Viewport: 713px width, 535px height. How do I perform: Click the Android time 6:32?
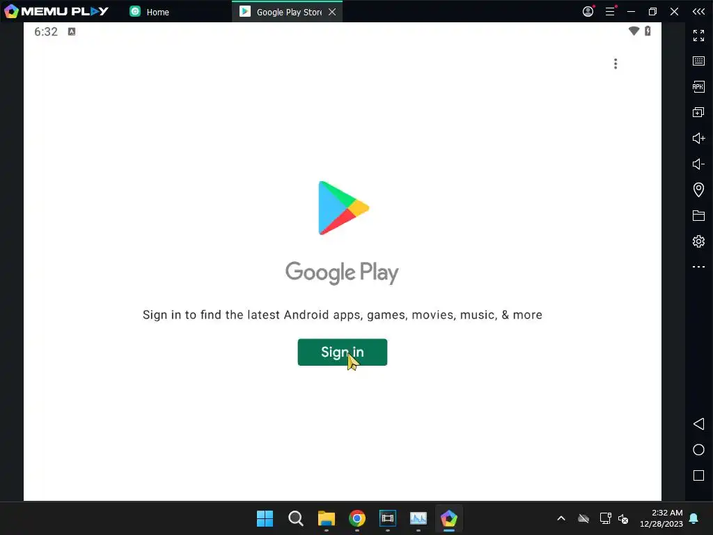point(46,31)
